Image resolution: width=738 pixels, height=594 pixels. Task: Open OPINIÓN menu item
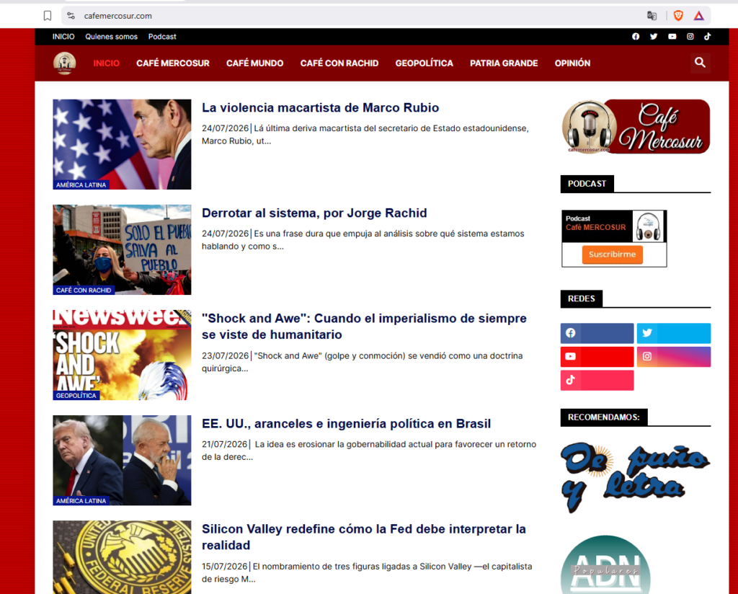click(572, 63)
